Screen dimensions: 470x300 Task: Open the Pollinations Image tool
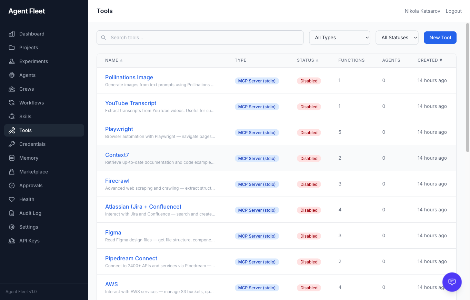[x=129, y=77]
